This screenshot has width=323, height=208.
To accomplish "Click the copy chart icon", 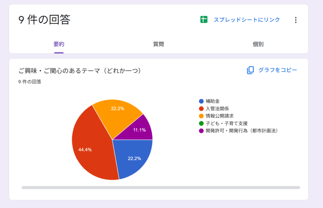I will coord(250,70).
